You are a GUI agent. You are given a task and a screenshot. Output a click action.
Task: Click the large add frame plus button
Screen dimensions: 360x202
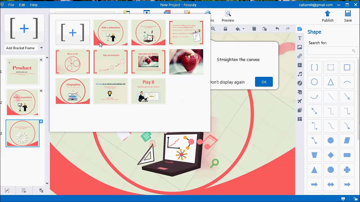tap(24, 28)
